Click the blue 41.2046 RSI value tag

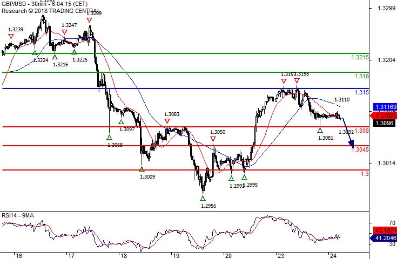tap(383, 238)
